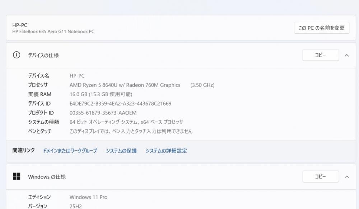The image size is (359, 209).
Task: Click the Windows 11 Pro edition value
Action: click(x=88, y=197)
